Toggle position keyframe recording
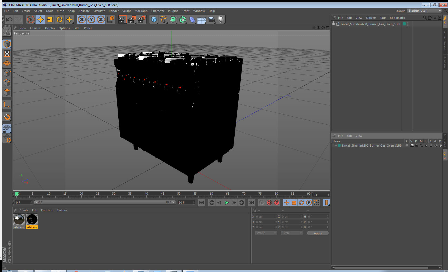Viewport: 448px width, 272px height. point(287,203)
